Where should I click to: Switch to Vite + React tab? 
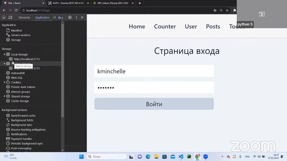click(23, 3)
